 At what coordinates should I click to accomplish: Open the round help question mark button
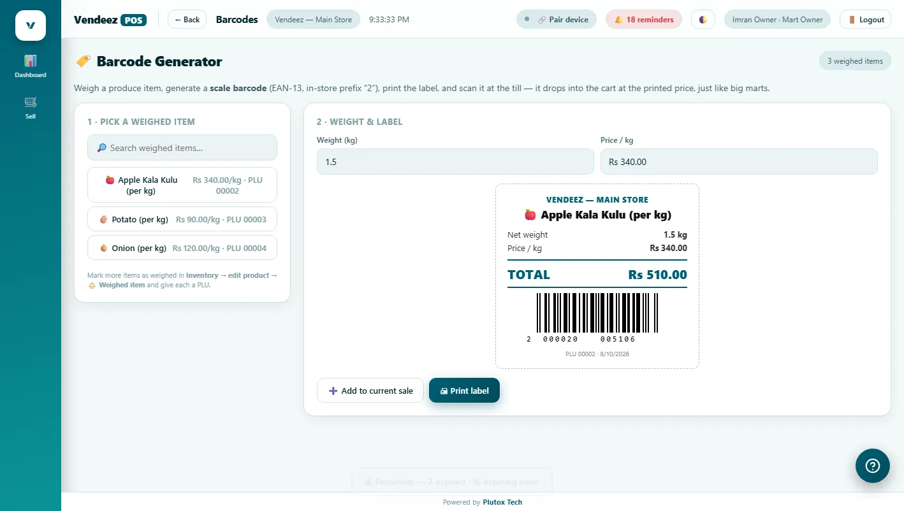coord(872,466)
